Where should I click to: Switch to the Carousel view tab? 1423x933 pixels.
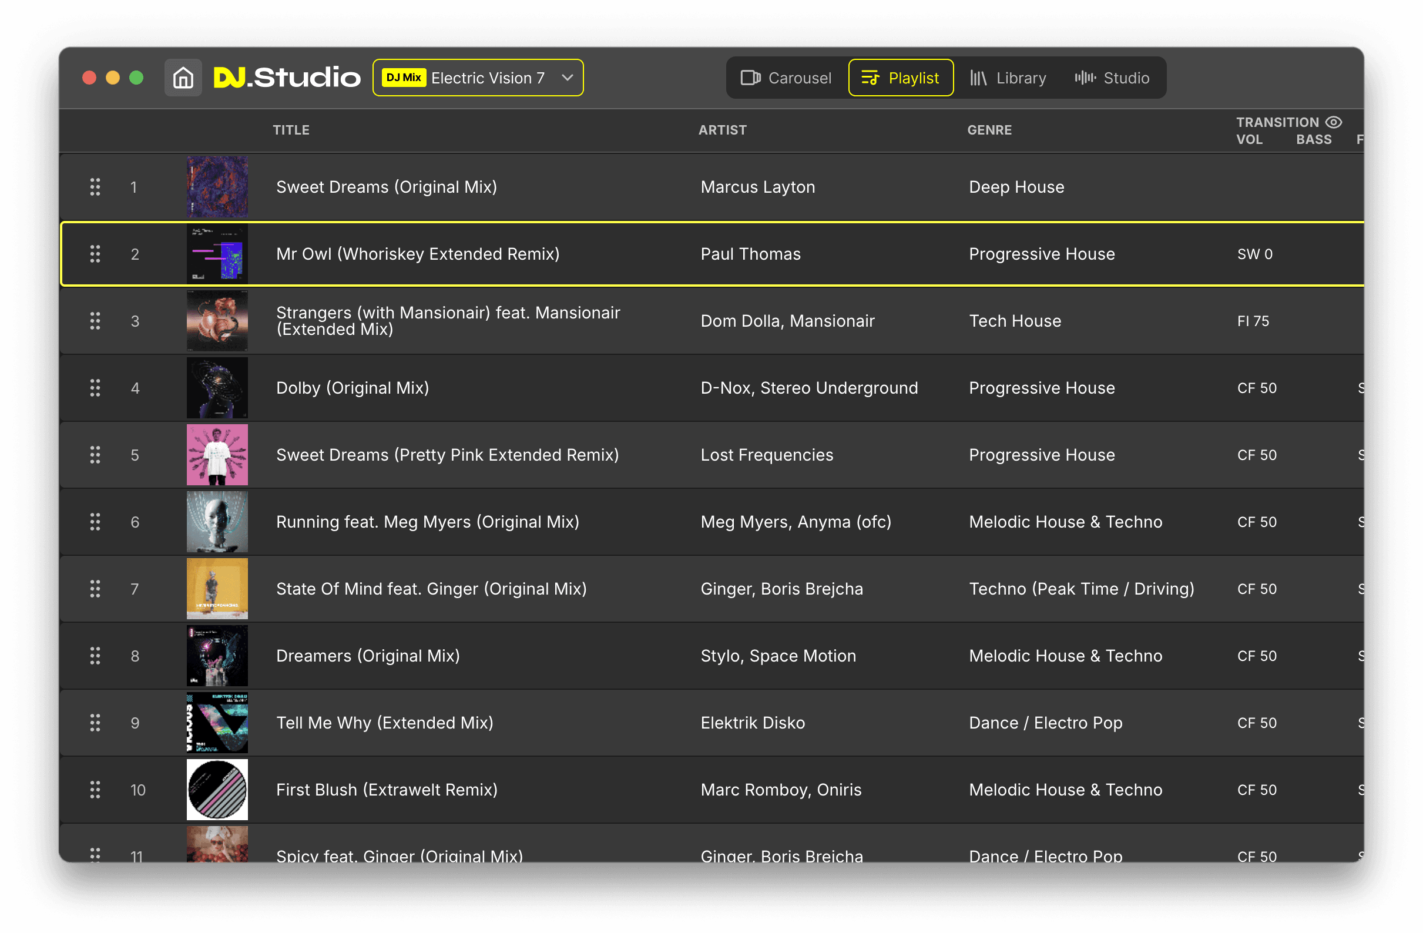pos(786,78)
